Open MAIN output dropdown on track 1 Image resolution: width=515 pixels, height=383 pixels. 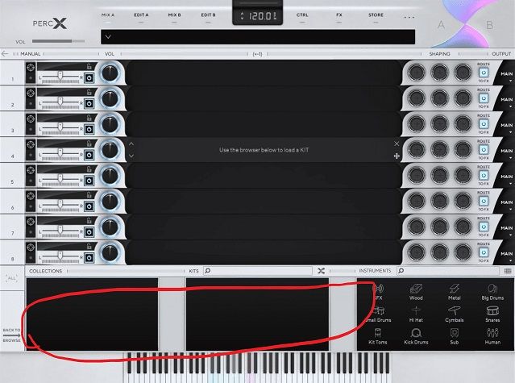pyautogui.click(x=507, y=77)
